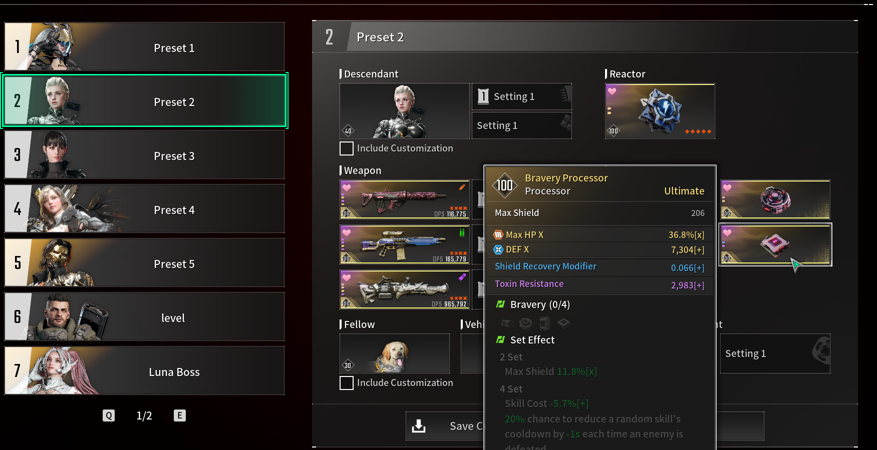Open the Fellow dog companion slot
The image size is (877, 450).
[395, 353]
